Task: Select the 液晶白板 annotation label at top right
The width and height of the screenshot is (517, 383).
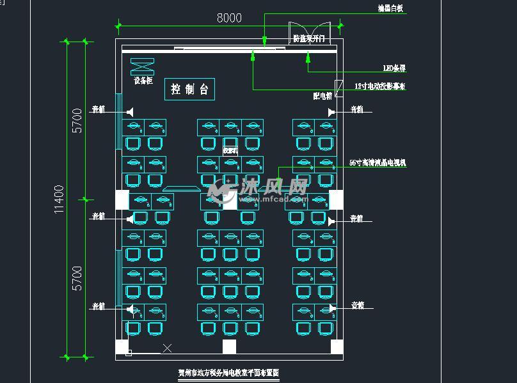Action: coord(391,9)
